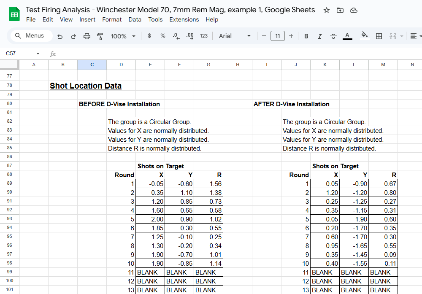Decrease decimal places
The image size is (422, 294).
176,36
